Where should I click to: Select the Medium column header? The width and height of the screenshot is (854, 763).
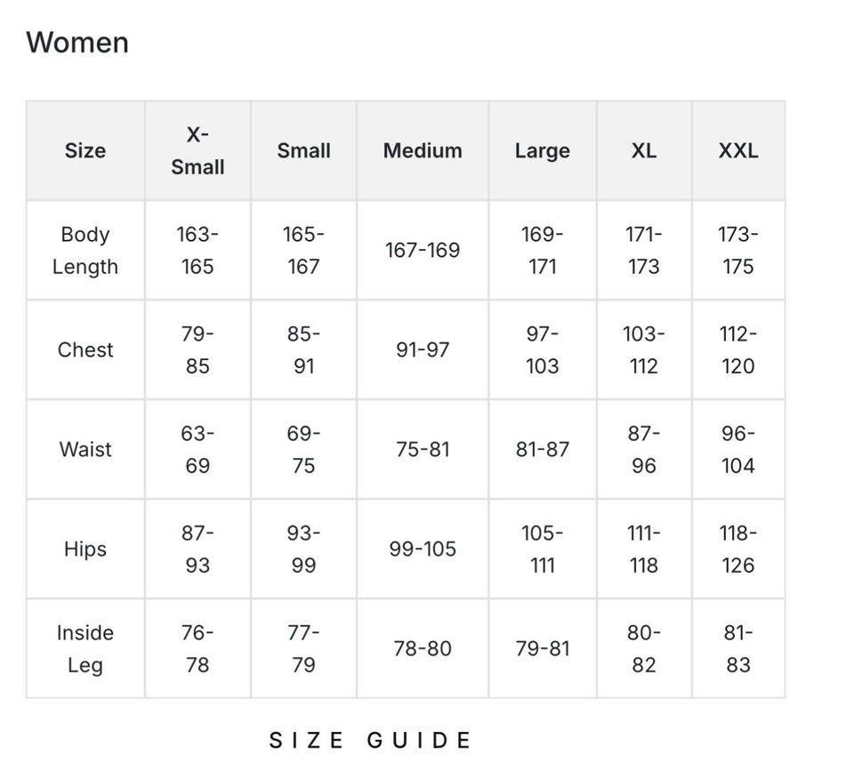(x=423, y=150)
